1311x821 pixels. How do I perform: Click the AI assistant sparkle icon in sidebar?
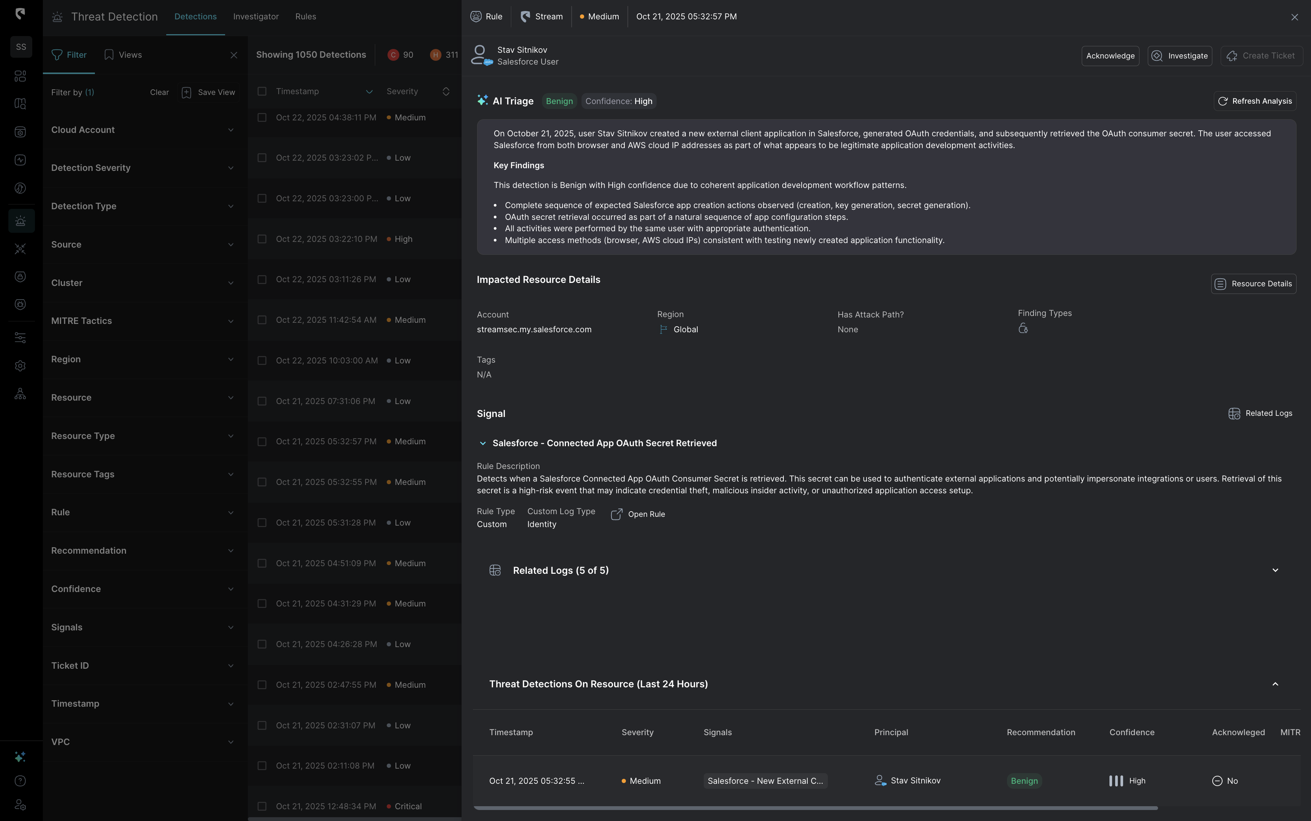pyautogui.click(x=20, y=757)
